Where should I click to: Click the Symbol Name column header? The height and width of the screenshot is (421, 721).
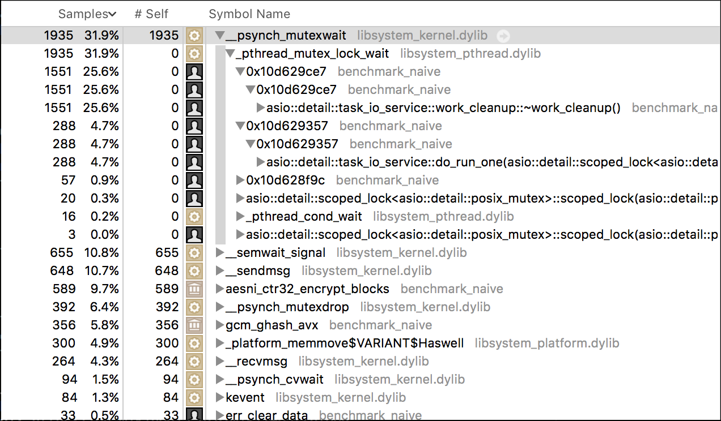[x=249, y=14]
